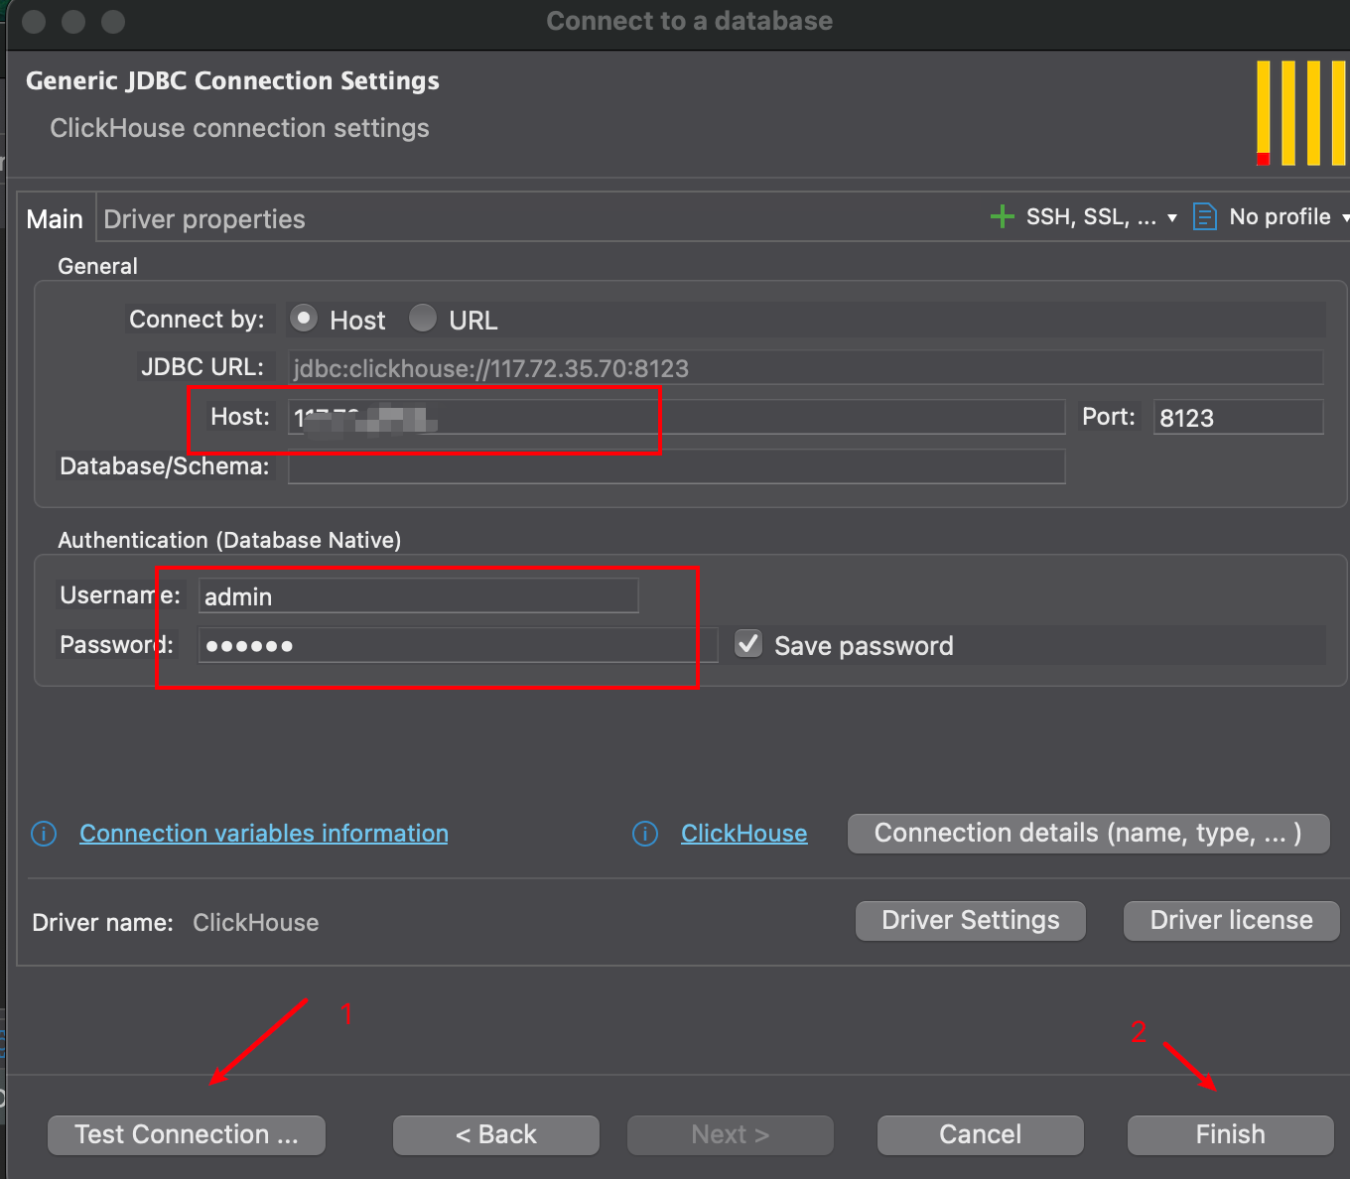The width and height of the screenshot is (1350, 1179).
Task: Click the info icon beside ClickHouse link
Action: 645,834
